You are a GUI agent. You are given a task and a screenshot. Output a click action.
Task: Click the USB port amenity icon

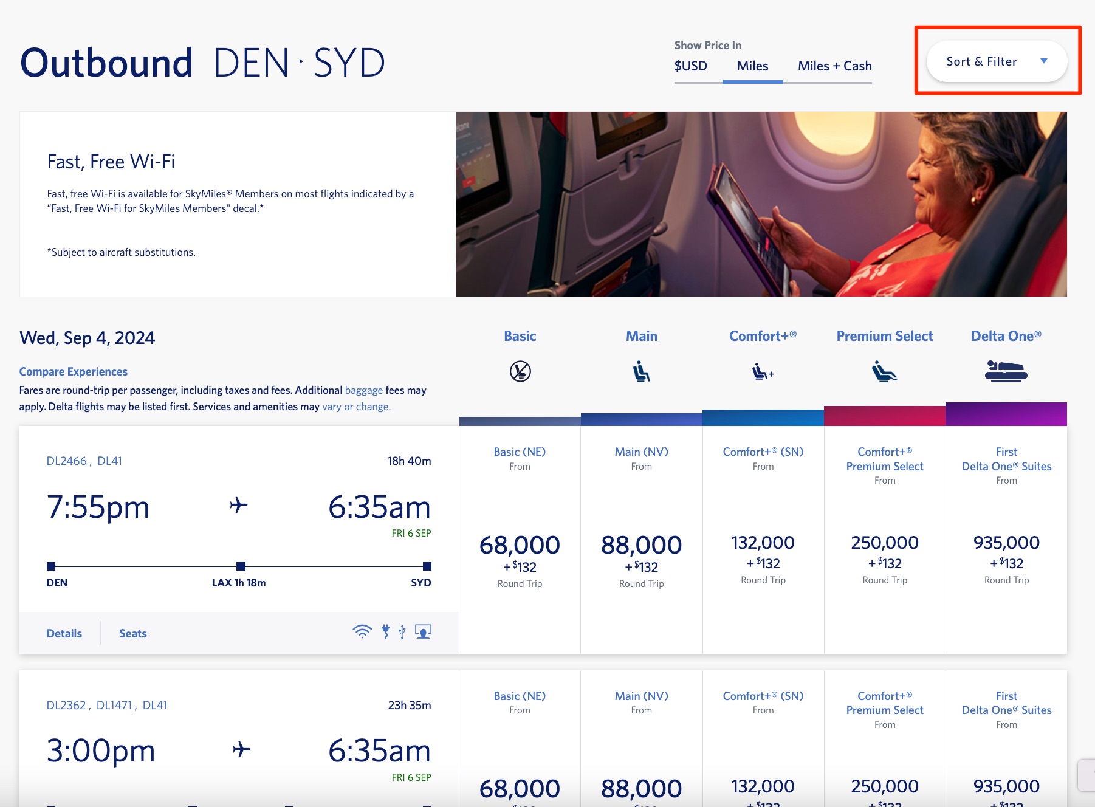[401, 631]
